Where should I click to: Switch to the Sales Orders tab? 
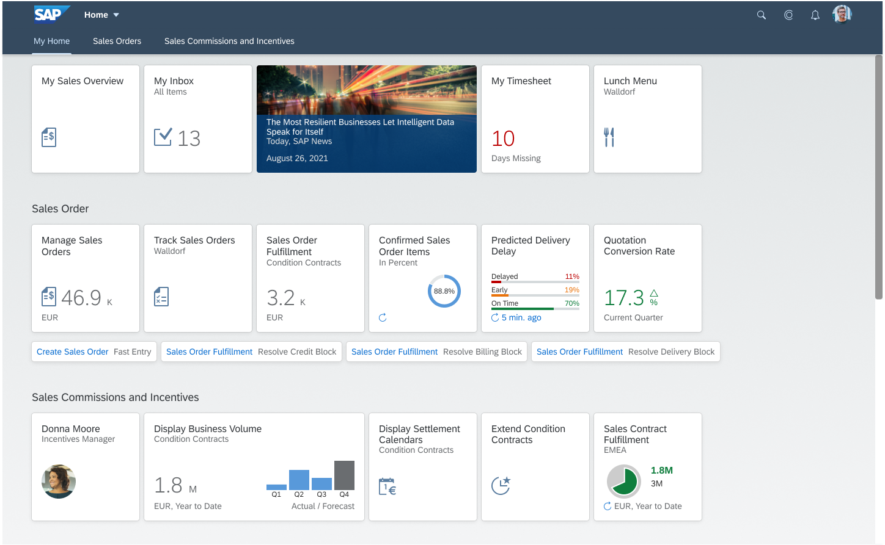117,41
